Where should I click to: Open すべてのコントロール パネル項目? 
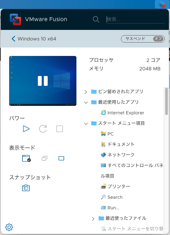(x=132, y=170)
